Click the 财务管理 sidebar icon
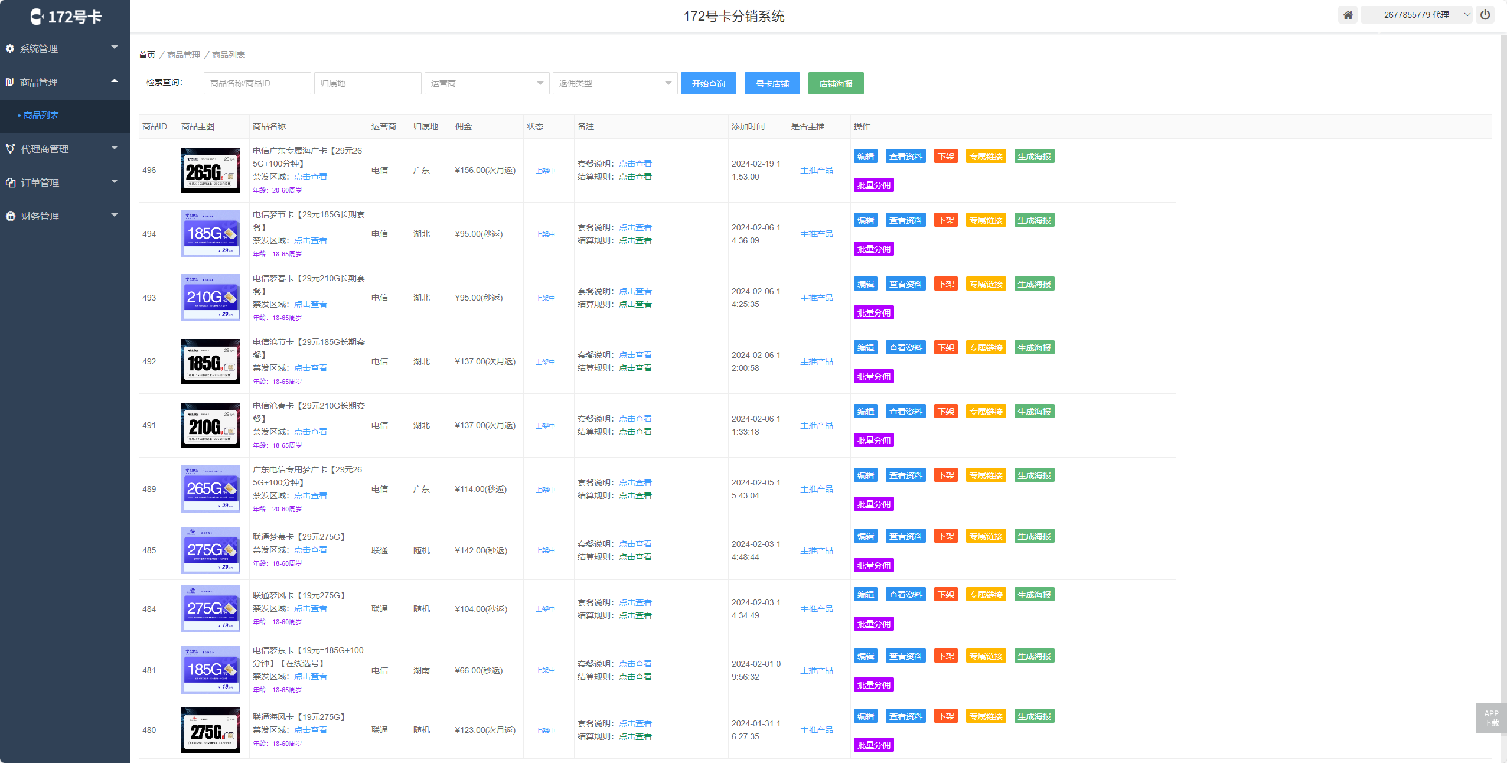This screenshot has width=1507, height=763. point(10,216)
